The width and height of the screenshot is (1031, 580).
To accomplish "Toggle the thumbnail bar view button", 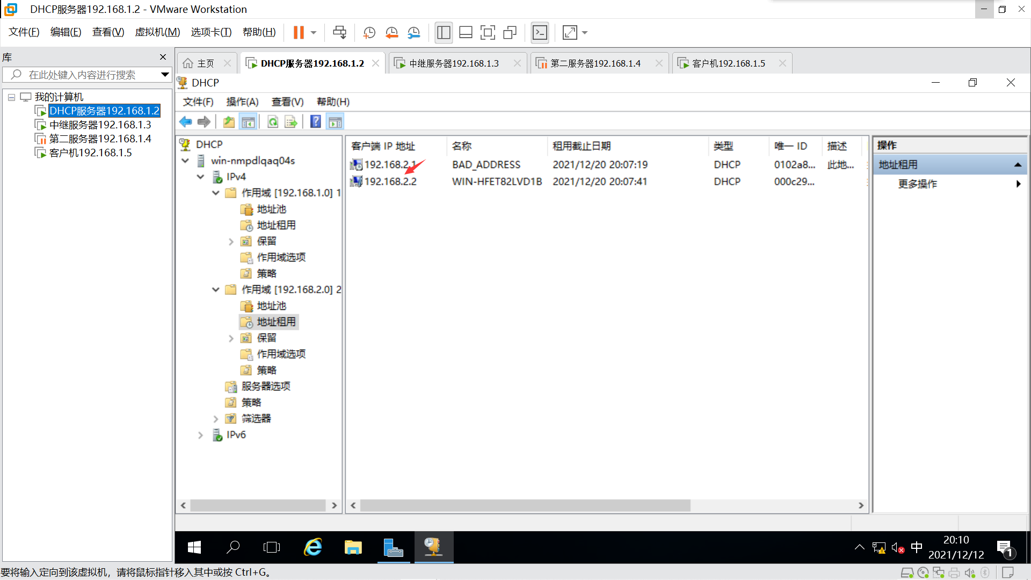I will click(x=466, y=33).
